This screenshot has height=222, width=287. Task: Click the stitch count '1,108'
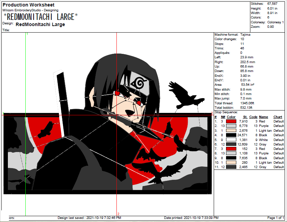tap(244, 153)
